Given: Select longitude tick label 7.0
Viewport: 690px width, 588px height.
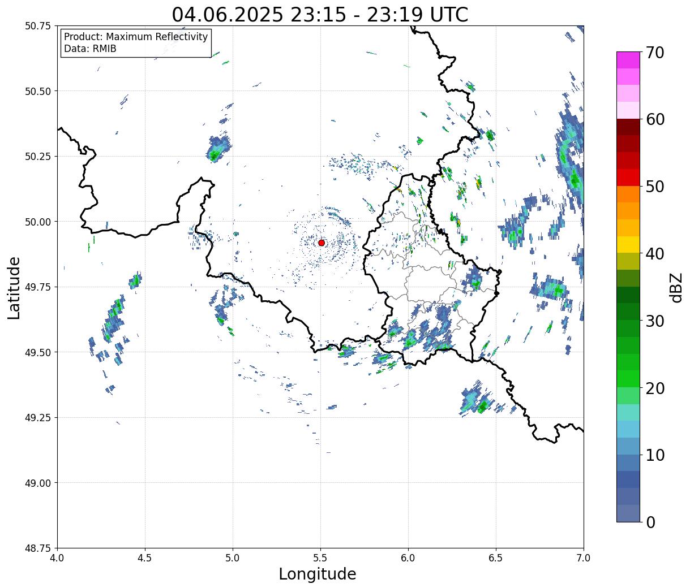Looking at the screenshot, I should coord(584,557).
